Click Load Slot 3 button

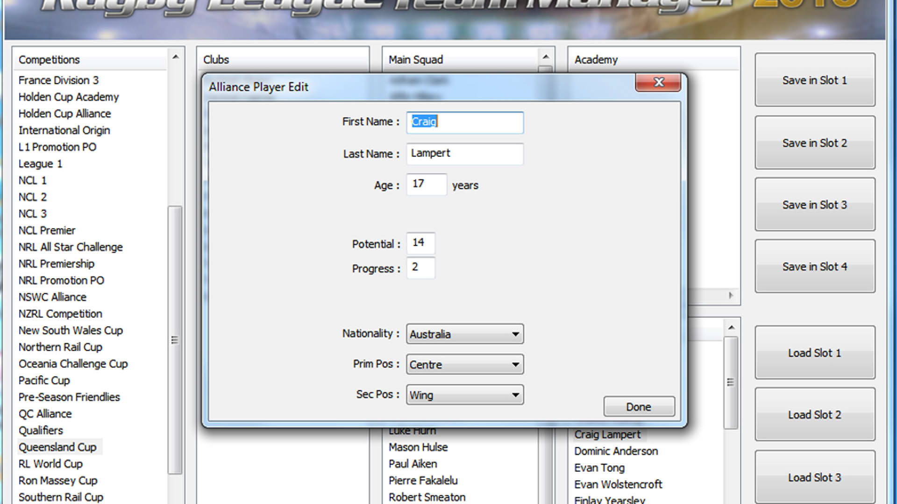point(815,477)
